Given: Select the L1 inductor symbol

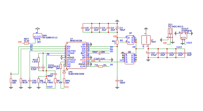Looking at the screenshot, I should pyautogui.click(x=146, y=40).
